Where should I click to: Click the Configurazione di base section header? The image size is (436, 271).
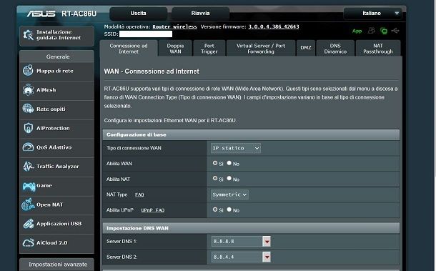[252, 134]
